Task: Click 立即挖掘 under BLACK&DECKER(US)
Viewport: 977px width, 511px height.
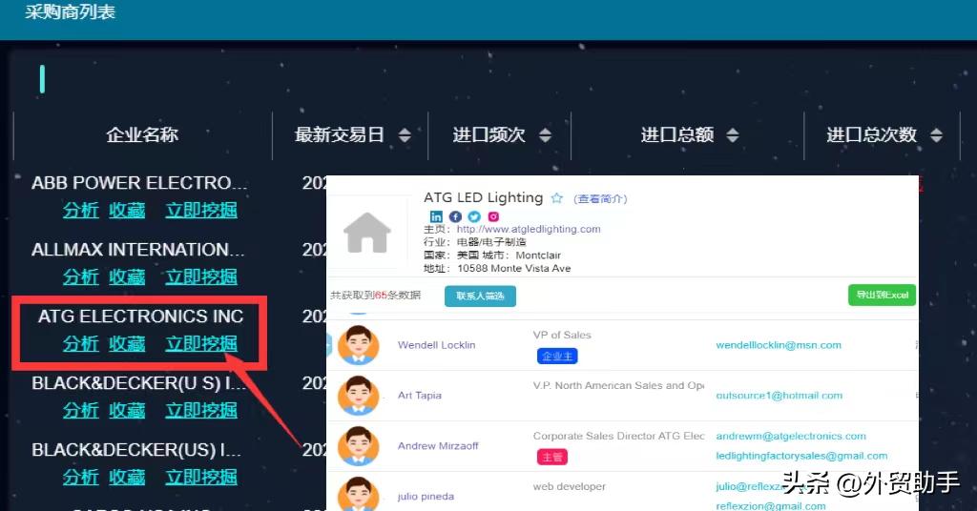Action: [x=201, y=477]
